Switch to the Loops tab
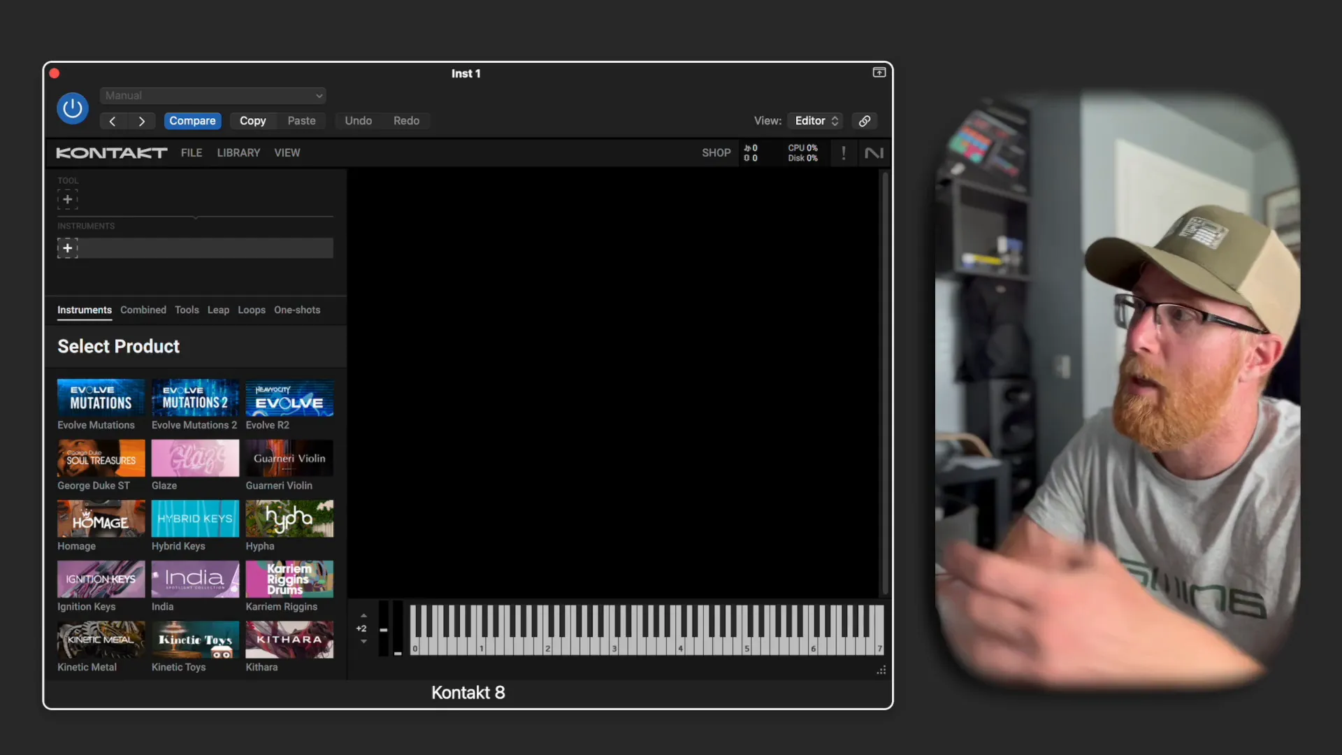 (252, 310)
